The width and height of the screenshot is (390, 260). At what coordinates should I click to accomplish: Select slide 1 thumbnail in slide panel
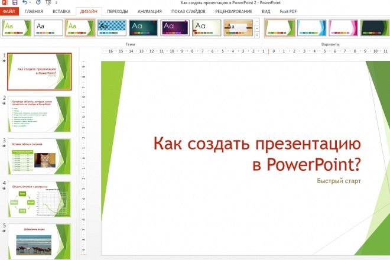[40, 71]
